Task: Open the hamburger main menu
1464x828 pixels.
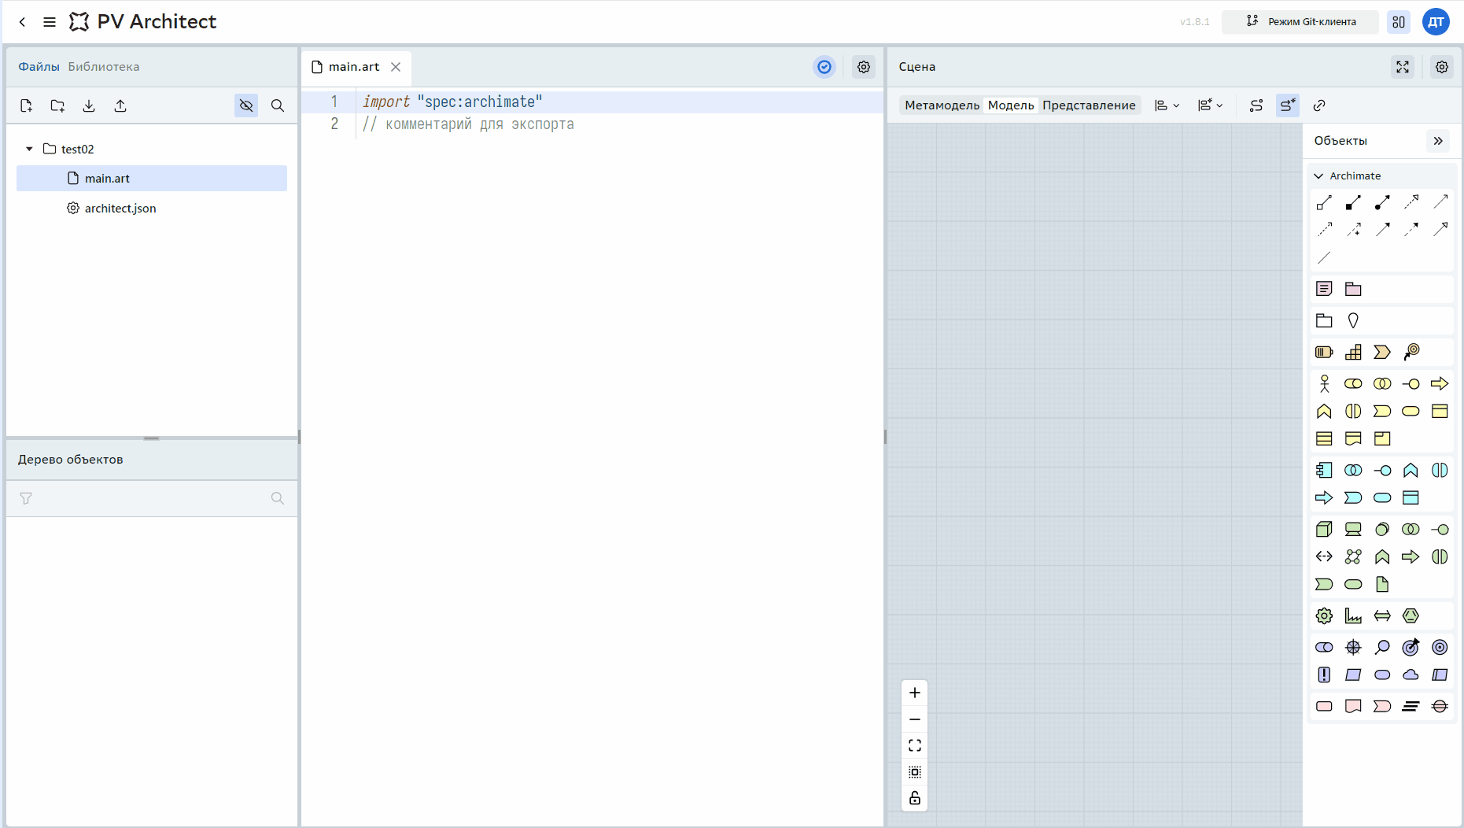Action: pyautogui.click(x=50, y=22)
